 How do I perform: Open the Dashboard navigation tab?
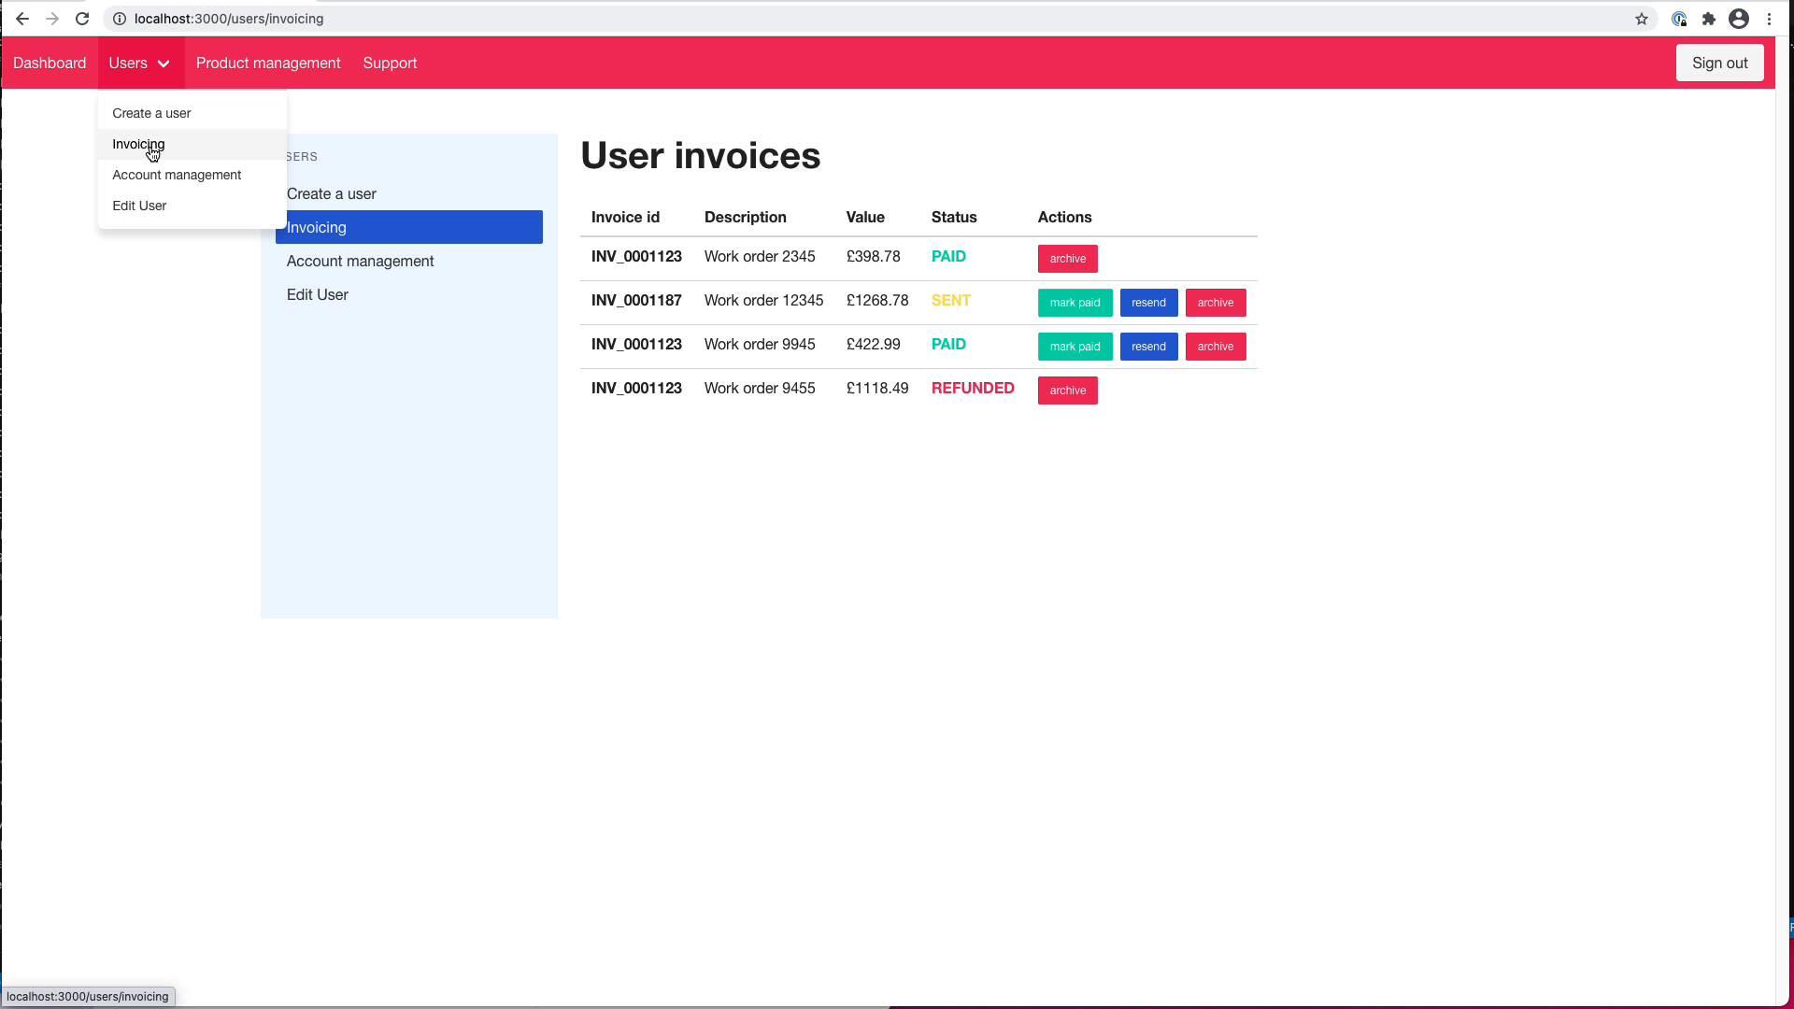click(50, 63)
